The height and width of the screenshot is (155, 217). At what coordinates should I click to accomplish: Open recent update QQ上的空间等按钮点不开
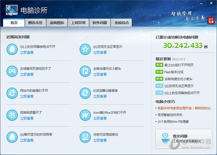[x=182, y=93]
